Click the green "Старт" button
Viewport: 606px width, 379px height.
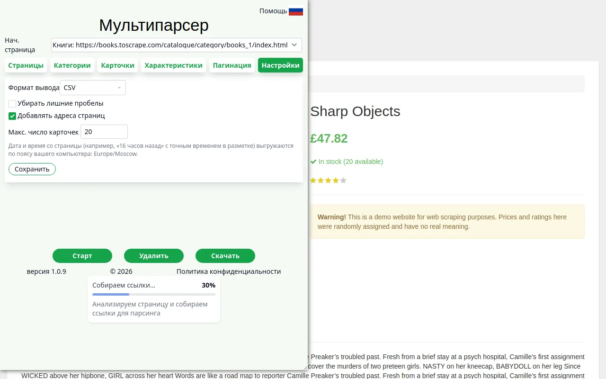(82, 256)
